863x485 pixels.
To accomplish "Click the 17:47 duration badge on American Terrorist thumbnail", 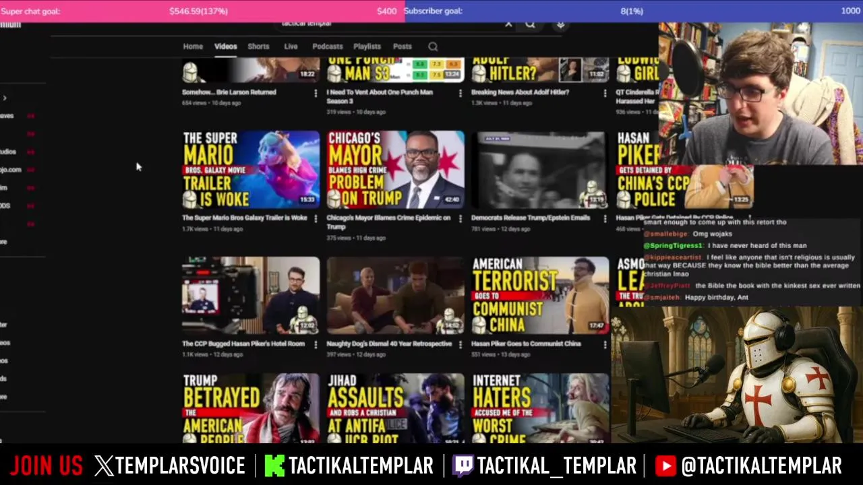I will tap(596, 326).
